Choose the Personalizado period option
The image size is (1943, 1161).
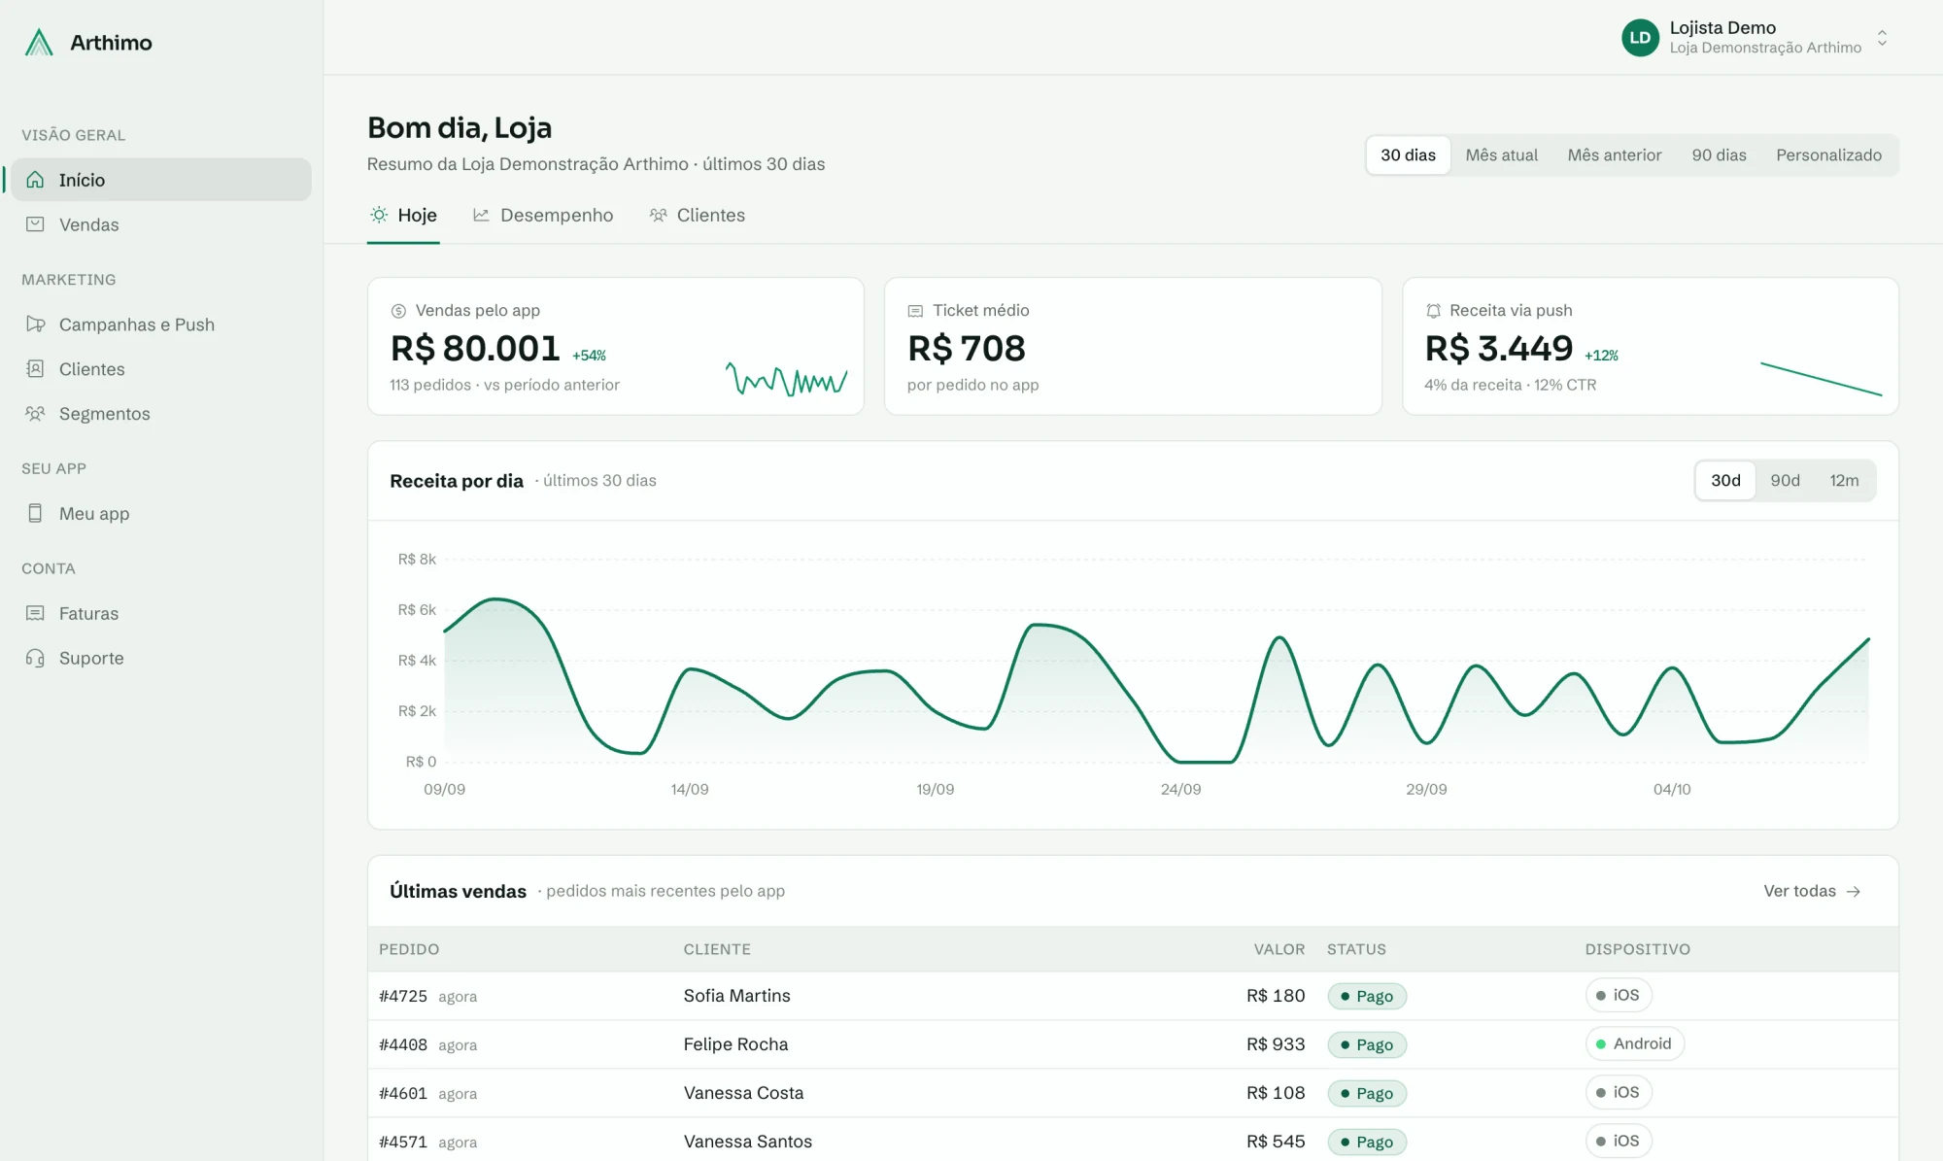coord(1828,155)
